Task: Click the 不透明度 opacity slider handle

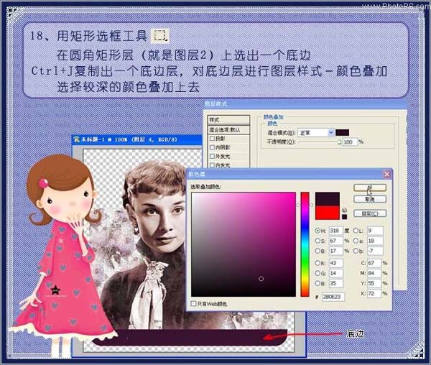Action: pyautogui.click(x=340, y=142)
